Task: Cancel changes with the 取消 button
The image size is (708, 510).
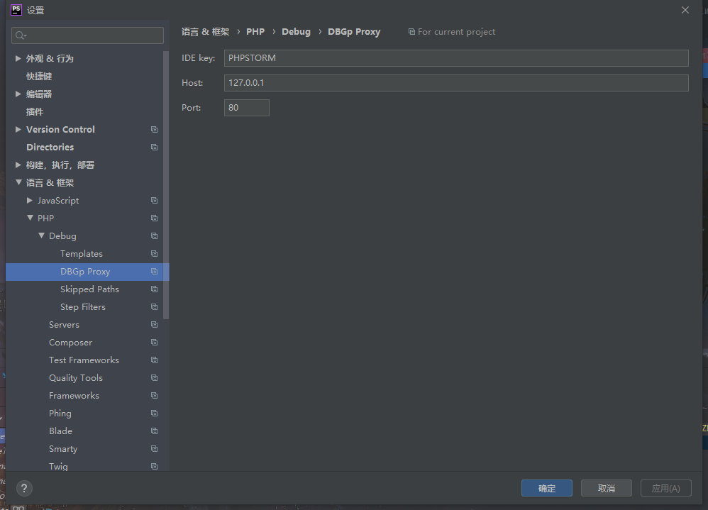Action: [x=607, y=488]
